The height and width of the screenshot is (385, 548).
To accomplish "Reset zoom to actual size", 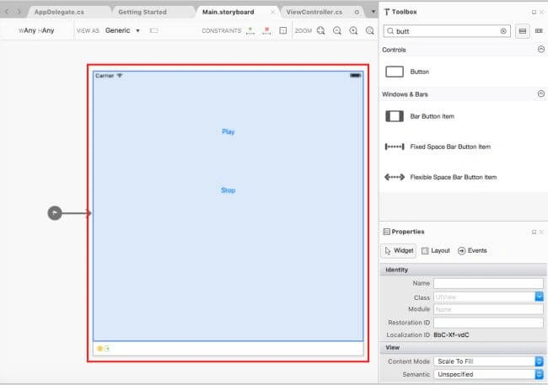I will click(x=370, y=30).
